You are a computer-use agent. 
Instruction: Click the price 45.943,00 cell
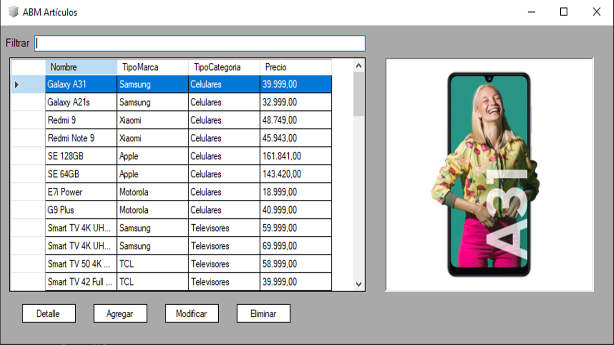[295, 138]
